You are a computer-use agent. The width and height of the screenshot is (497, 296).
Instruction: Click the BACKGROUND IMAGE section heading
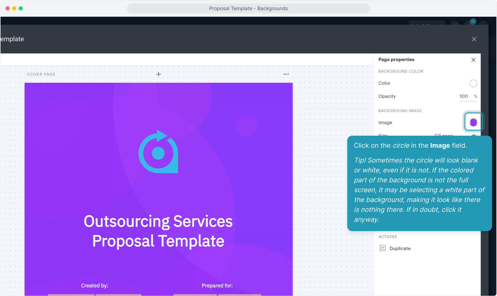(x=400, y=111)
